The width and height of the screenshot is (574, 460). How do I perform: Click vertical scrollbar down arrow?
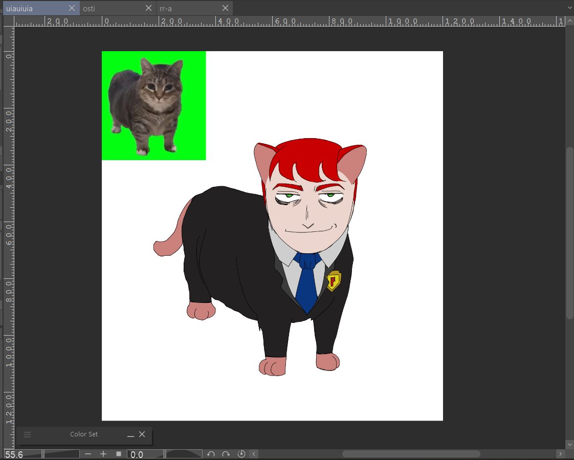pos(569,444)
